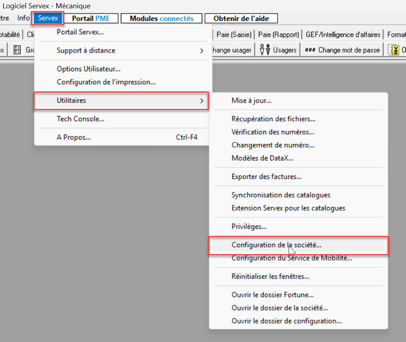Switch to the Paie (Rapport) tab
The width and height of the screenshot is (406, 342).
(278, 35)
